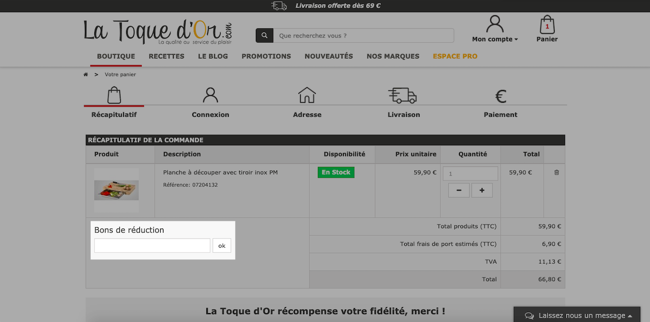Open the Panier shopping bag icon

tap(547, 25)
